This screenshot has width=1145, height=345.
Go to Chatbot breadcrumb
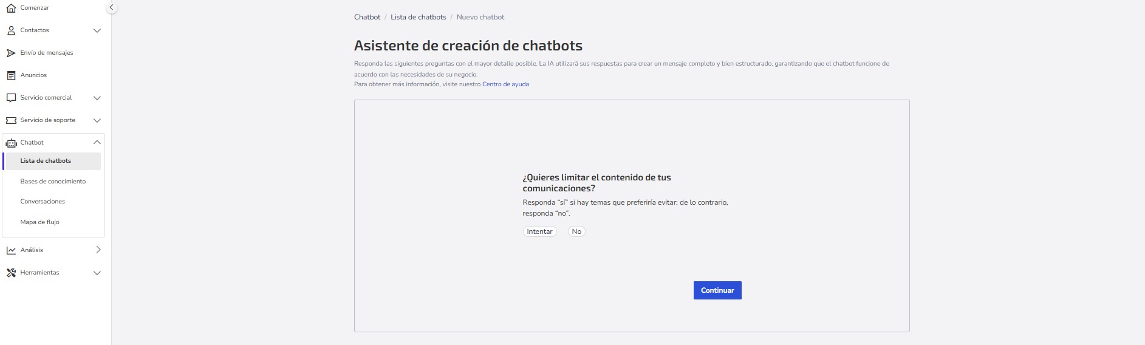point(367,17)
